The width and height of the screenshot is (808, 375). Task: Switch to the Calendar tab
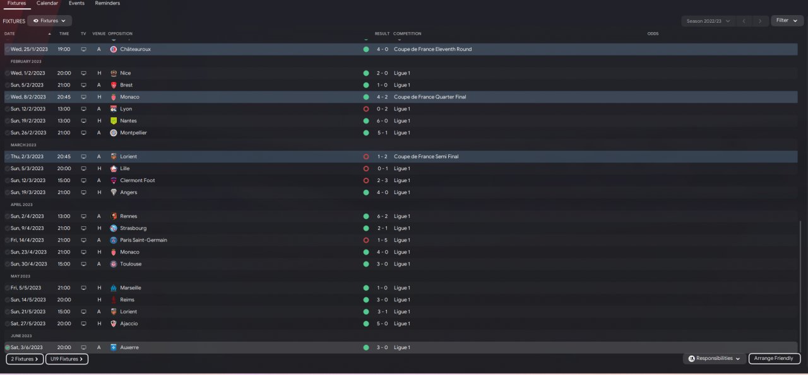point(47,3)
